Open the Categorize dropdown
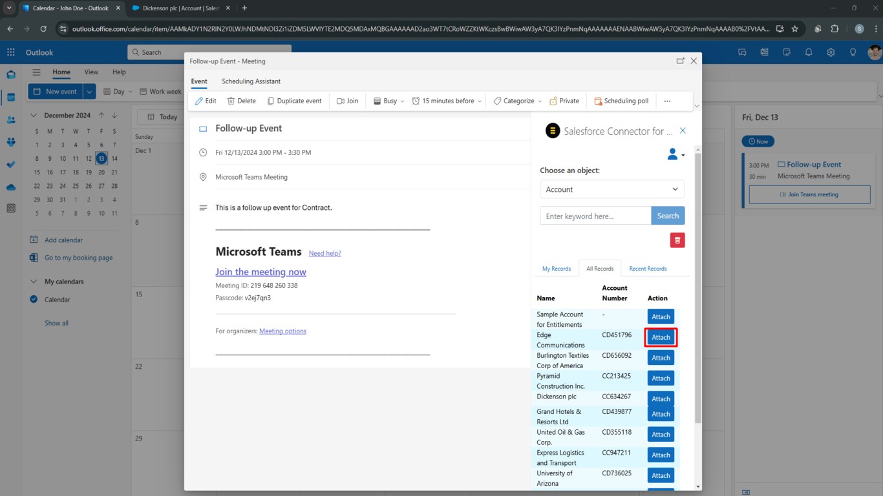This screenshot has width=883, height=496. point(517,101)
